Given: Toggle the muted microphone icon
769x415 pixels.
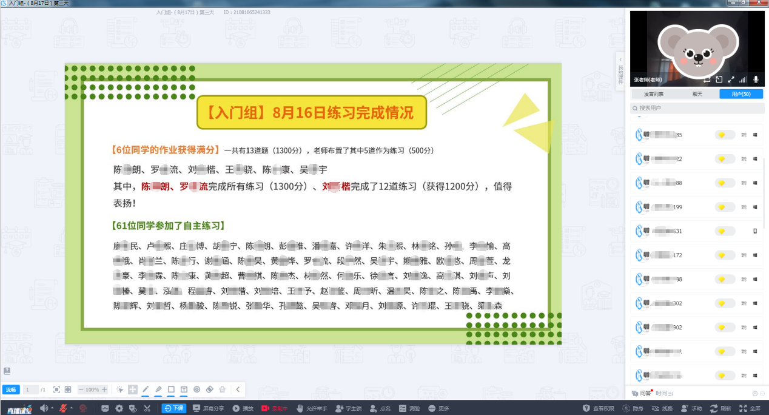Looking at the screenshot, I should (x=62, y=408).
